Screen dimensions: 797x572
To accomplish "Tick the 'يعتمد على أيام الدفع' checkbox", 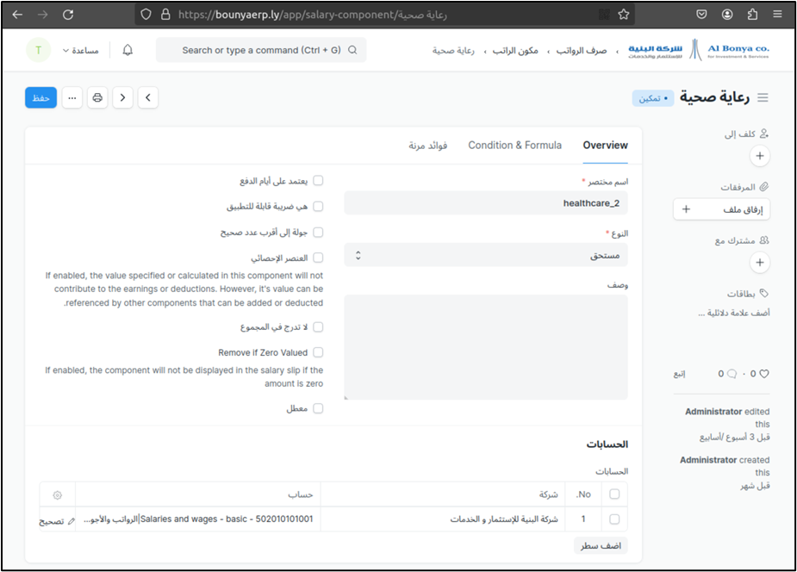I will [318, 181].
